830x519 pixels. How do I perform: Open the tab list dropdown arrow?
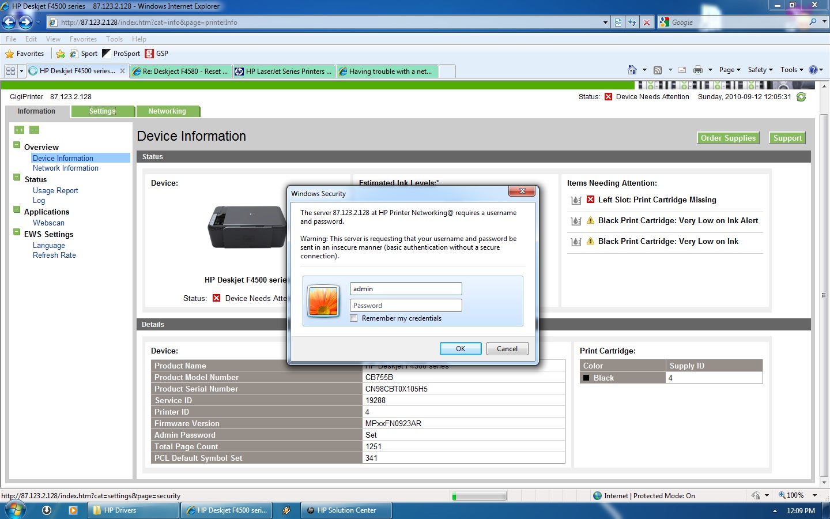coord(21,71)
